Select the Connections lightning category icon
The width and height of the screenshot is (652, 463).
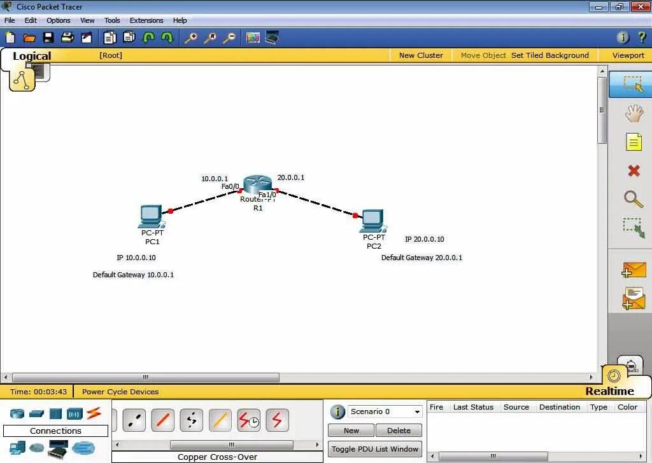click(x=94, y=413)
